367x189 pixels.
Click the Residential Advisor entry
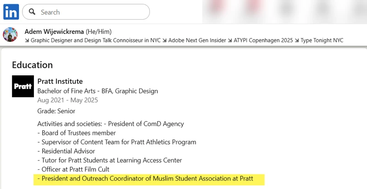pos(66,151)
